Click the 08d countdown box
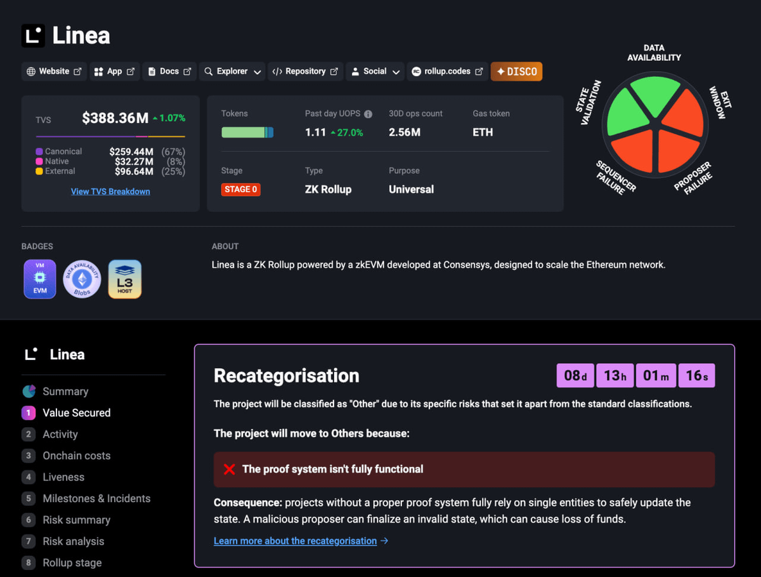The height and width of the screenshot is (577, 761). (575, 376)
